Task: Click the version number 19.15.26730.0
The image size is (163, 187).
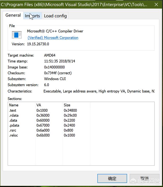Action: coord(38,44)
